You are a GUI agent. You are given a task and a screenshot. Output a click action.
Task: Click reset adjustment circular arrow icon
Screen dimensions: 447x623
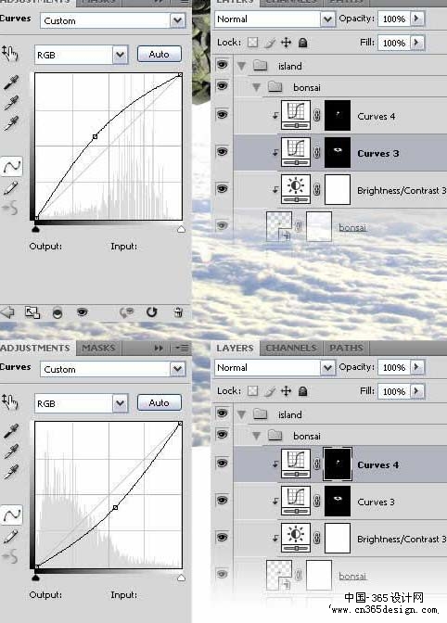152,312
